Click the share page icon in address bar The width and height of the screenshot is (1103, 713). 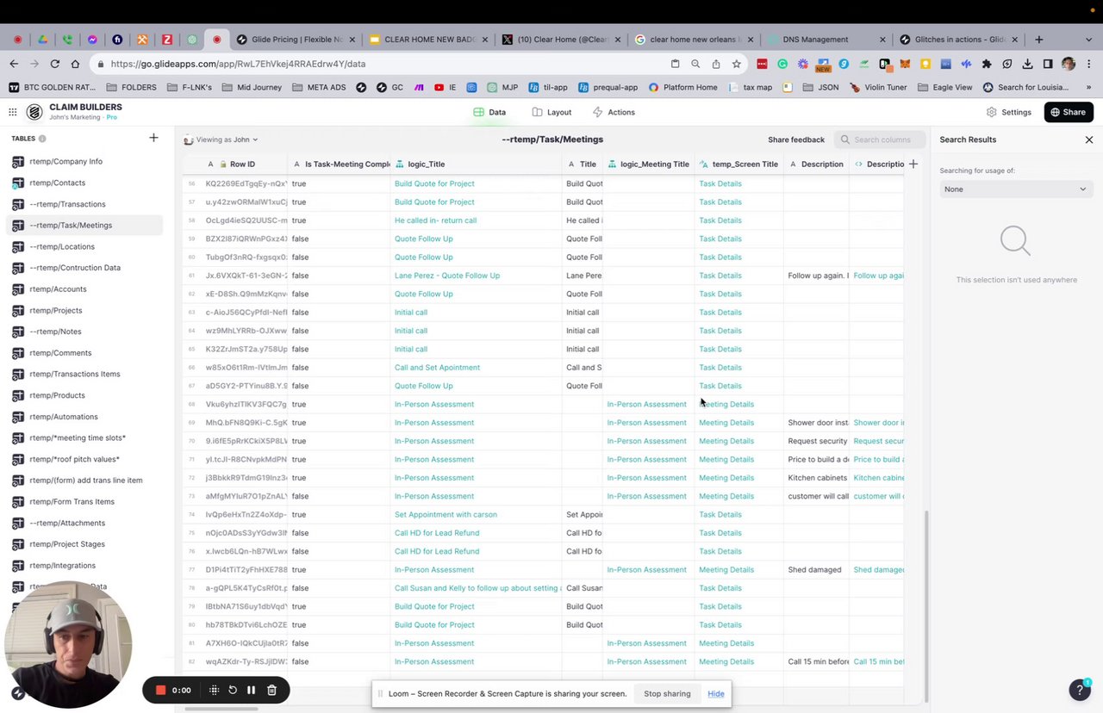[716, 64]
